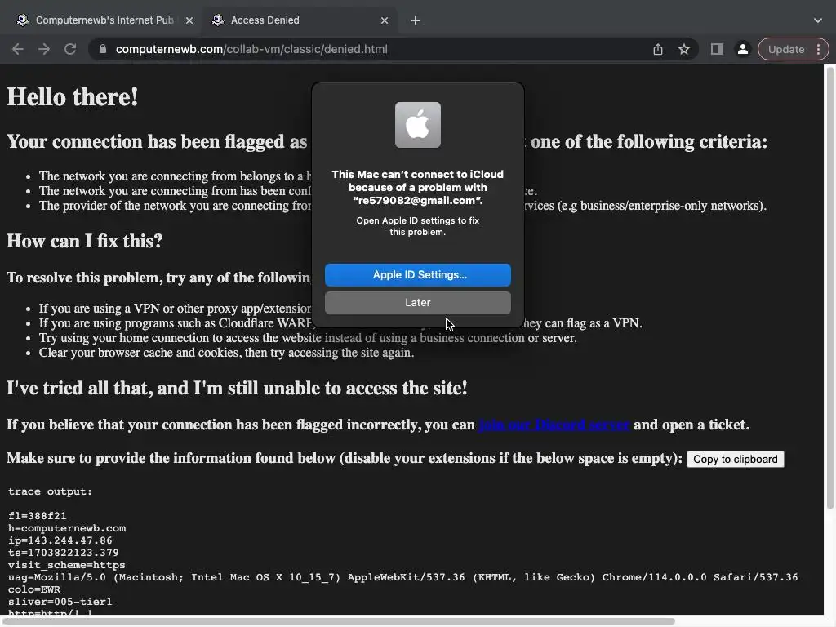View site info via lock icon
The width and height of the screenshot is (836, 627).
click(103, 49)
